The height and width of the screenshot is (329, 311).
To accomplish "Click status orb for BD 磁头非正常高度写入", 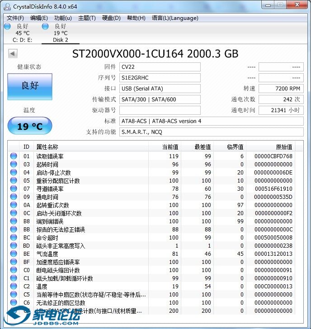I will 14,245.
